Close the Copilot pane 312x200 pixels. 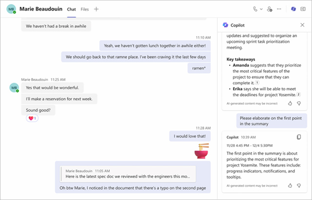[302, 25]
